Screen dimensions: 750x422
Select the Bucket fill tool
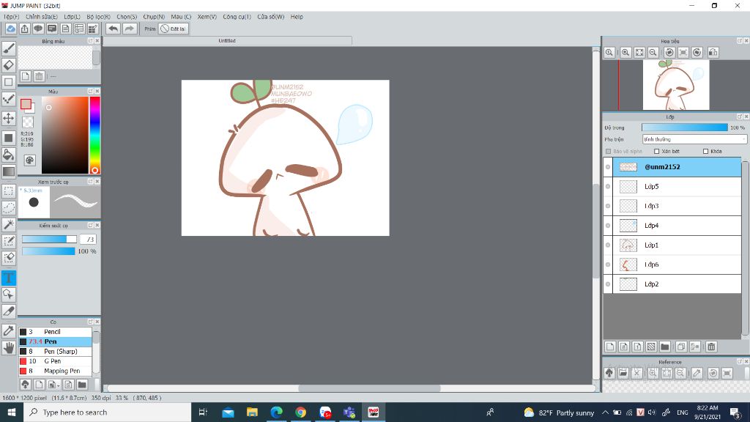(9, 155)
